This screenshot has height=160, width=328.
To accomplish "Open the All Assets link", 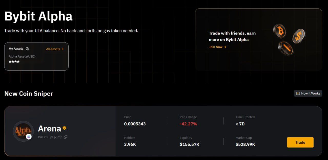I will [x=55, y=49].
